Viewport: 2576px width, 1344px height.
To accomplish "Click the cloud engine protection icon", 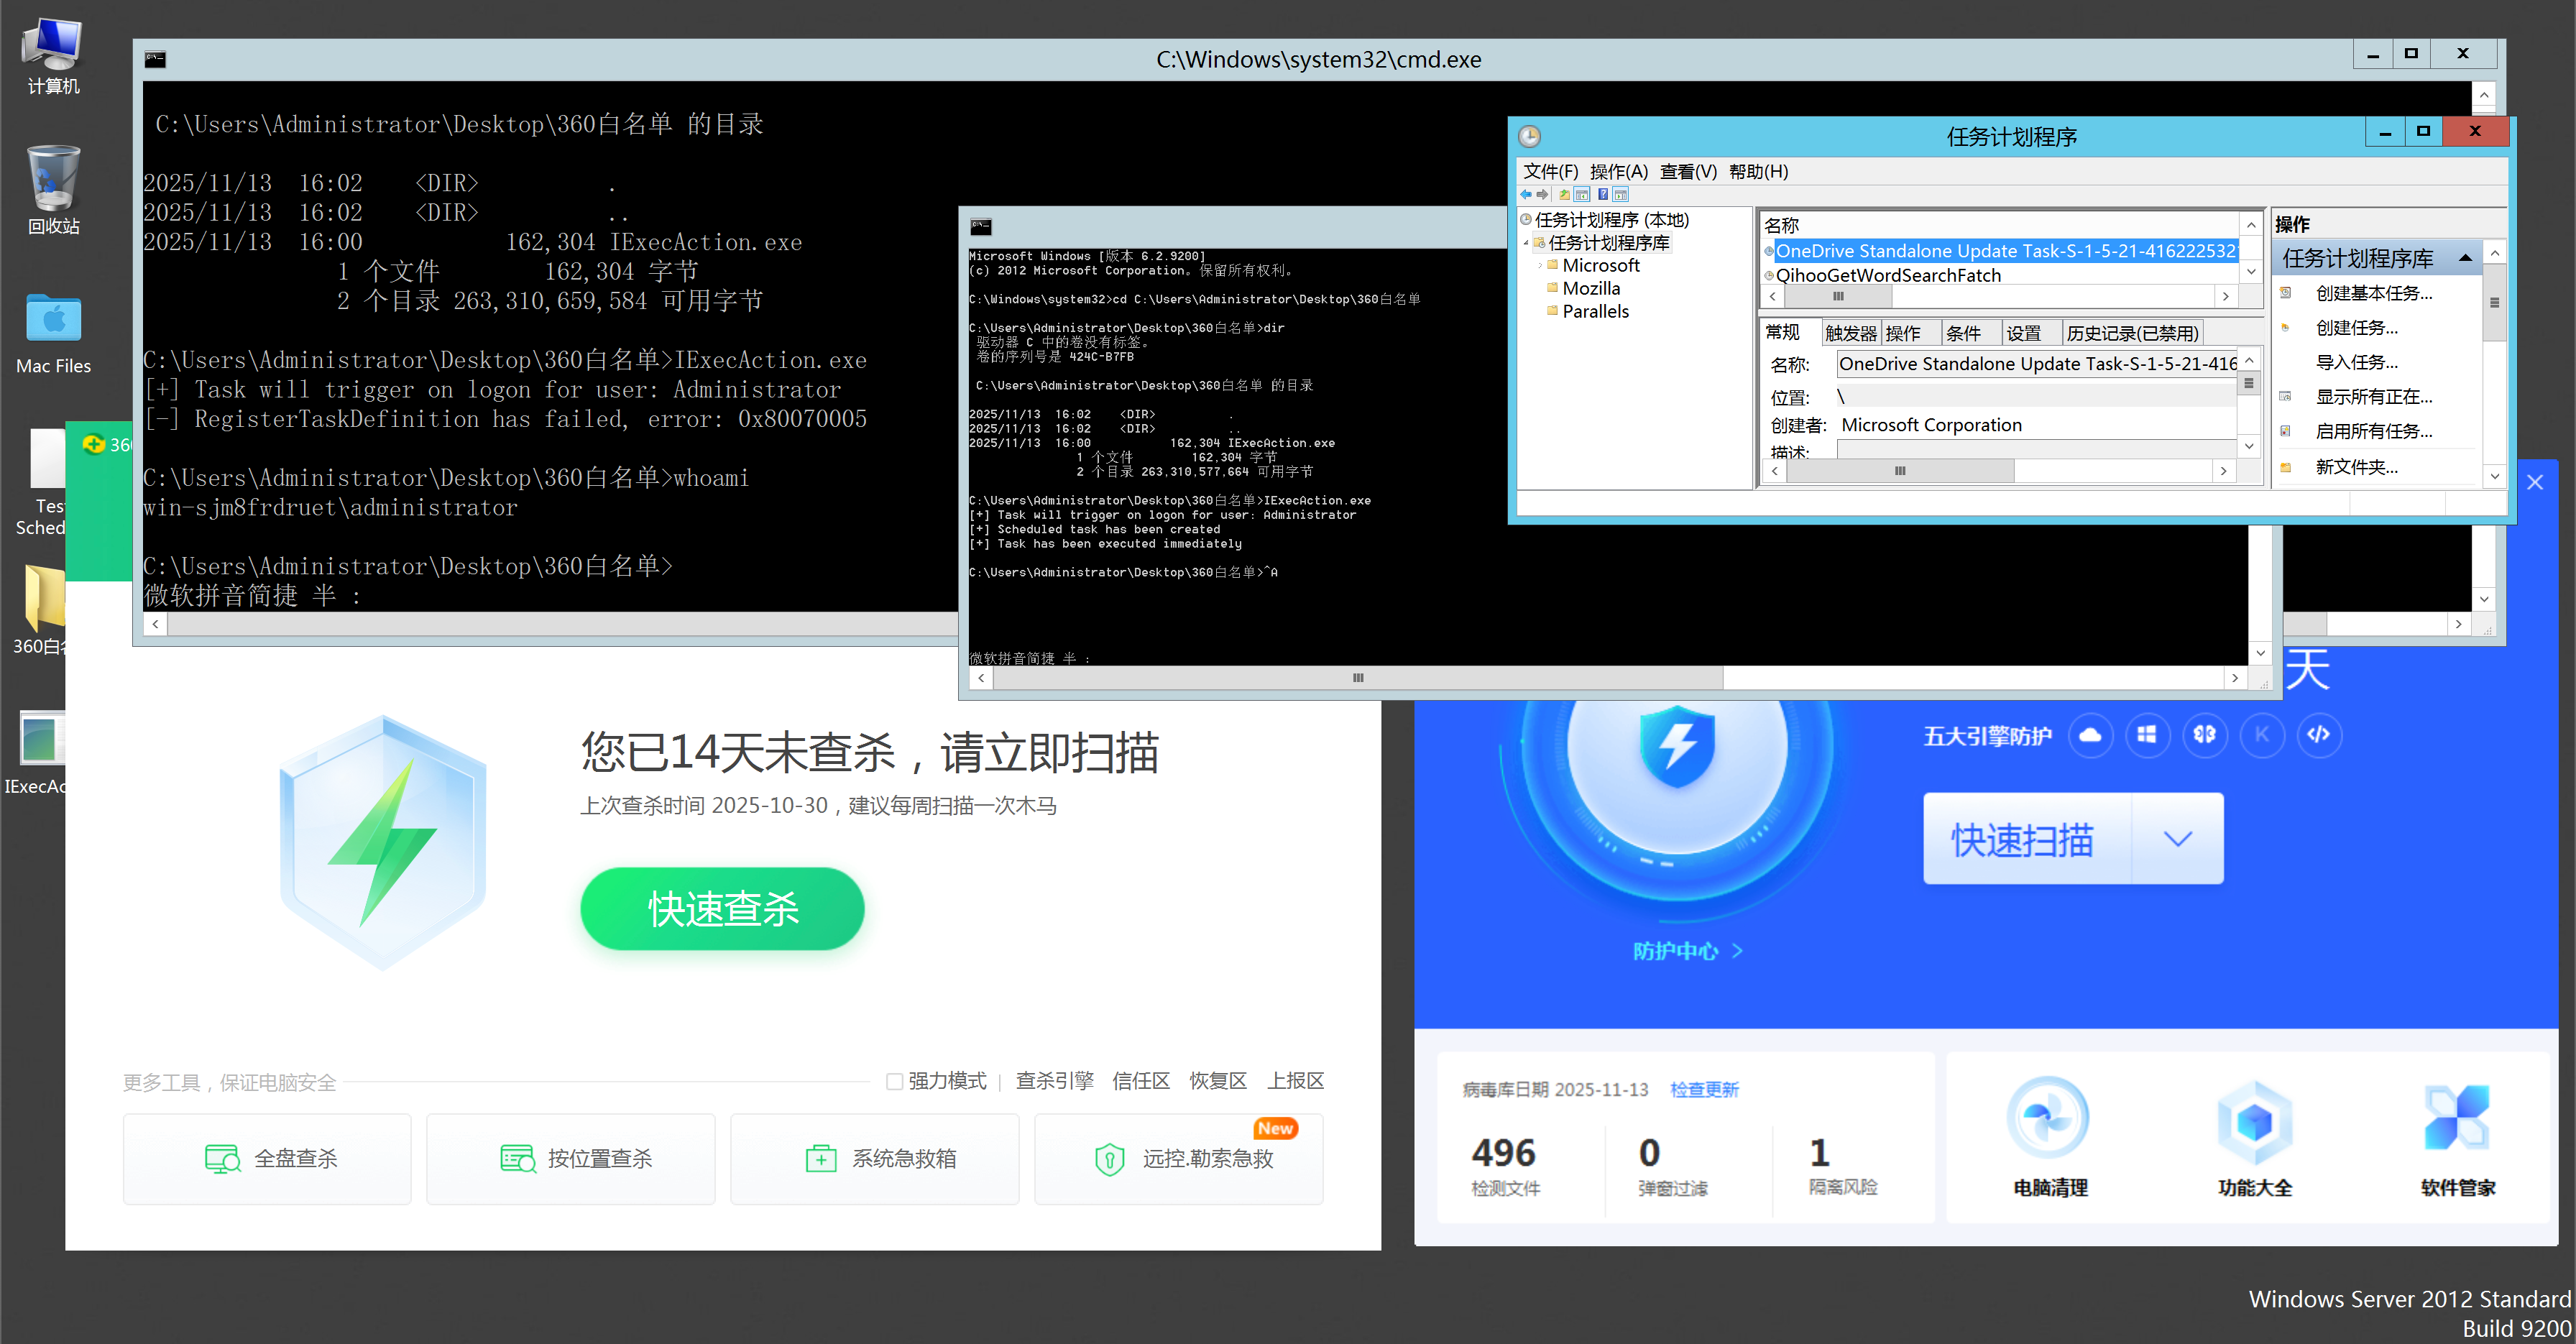I will (x=2089, y=735).
